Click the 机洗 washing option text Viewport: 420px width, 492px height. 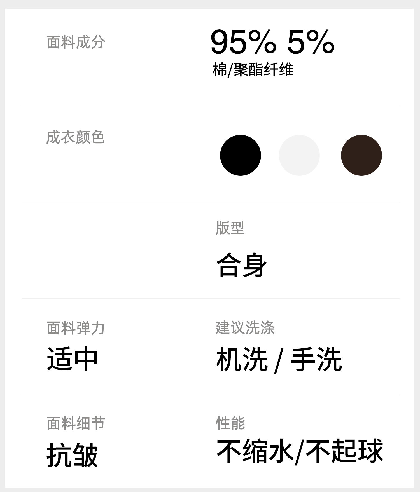242,359
